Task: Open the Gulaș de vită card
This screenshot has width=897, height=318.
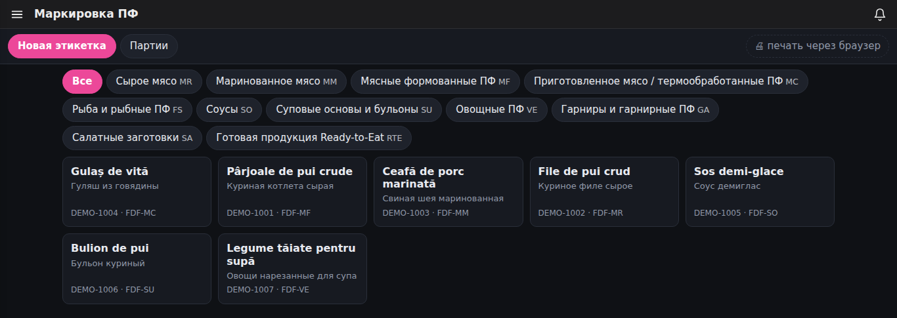Action: (137, 191)
